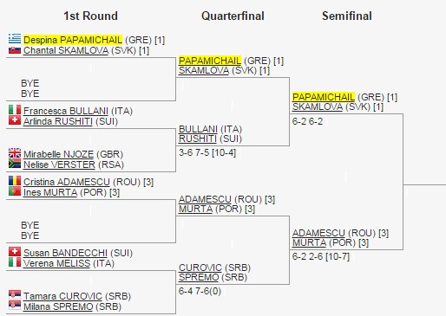Image resolution: width=446 pixels, height=316 pixels.
Task: Click BULLANI link in the Quarterfinal column
Action: click(198, 129)
